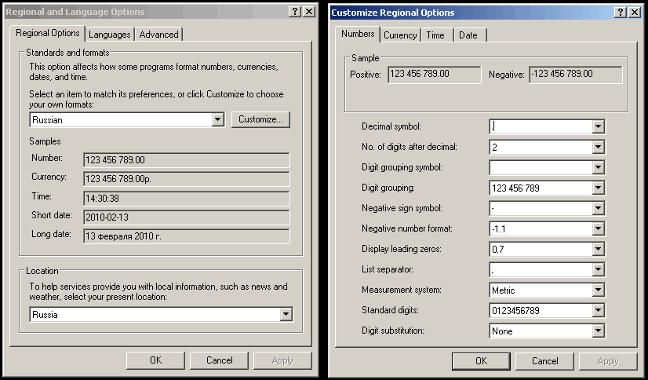Viewport: 648px width, 380px height.
Task: Expand the Negative number format dropdown arrow
Action: (598, 228)
